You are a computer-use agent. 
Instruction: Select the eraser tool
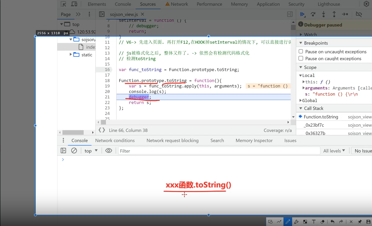tap(322, 222)
